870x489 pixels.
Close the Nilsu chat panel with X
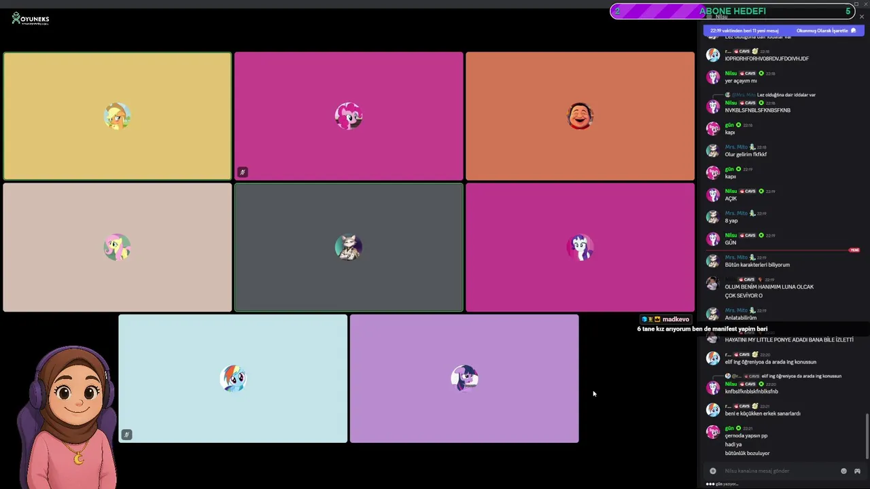[x=862, y=17]
